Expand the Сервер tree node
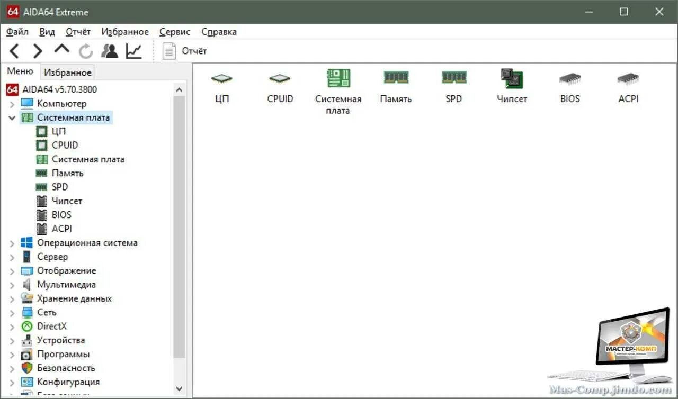This screenshot has width=678, height=399. (x=12, y=257)
